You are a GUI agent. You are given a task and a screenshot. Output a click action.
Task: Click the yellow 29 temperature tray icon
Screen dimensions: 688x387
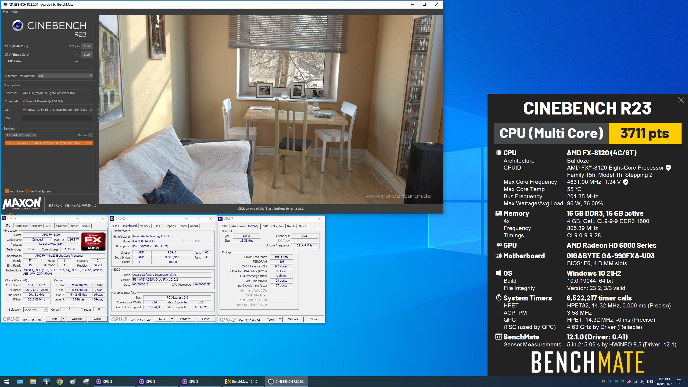[603, 381]
